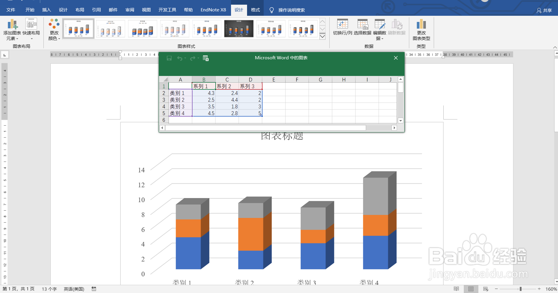Open Change Colors palette
This screenshot has width=558, height=293.
click(54, 30)
